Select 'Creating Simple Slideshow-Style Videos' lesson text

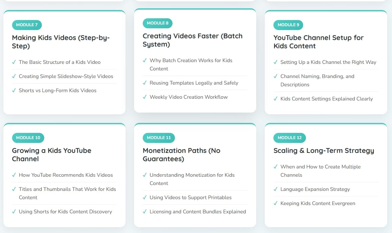[x=66, y=76]
